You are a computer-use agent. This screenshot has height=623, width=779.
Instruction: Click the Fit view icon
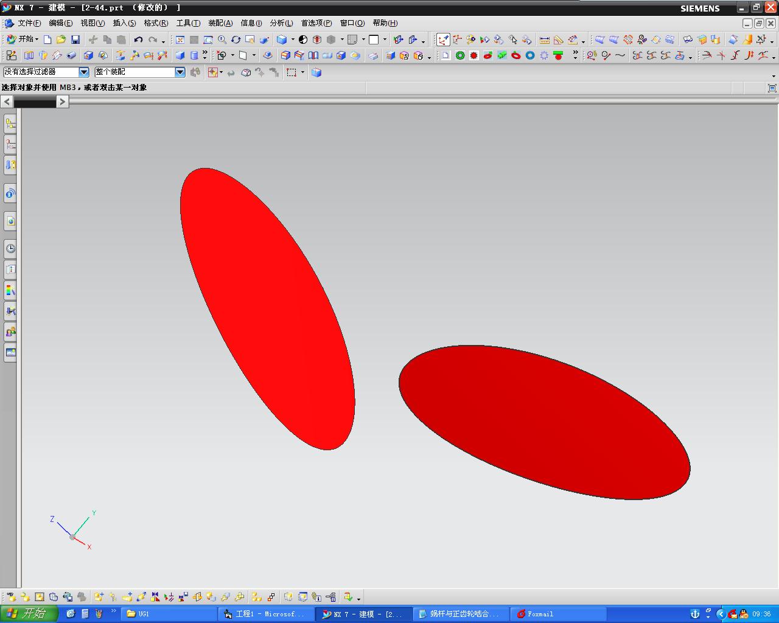180,40
